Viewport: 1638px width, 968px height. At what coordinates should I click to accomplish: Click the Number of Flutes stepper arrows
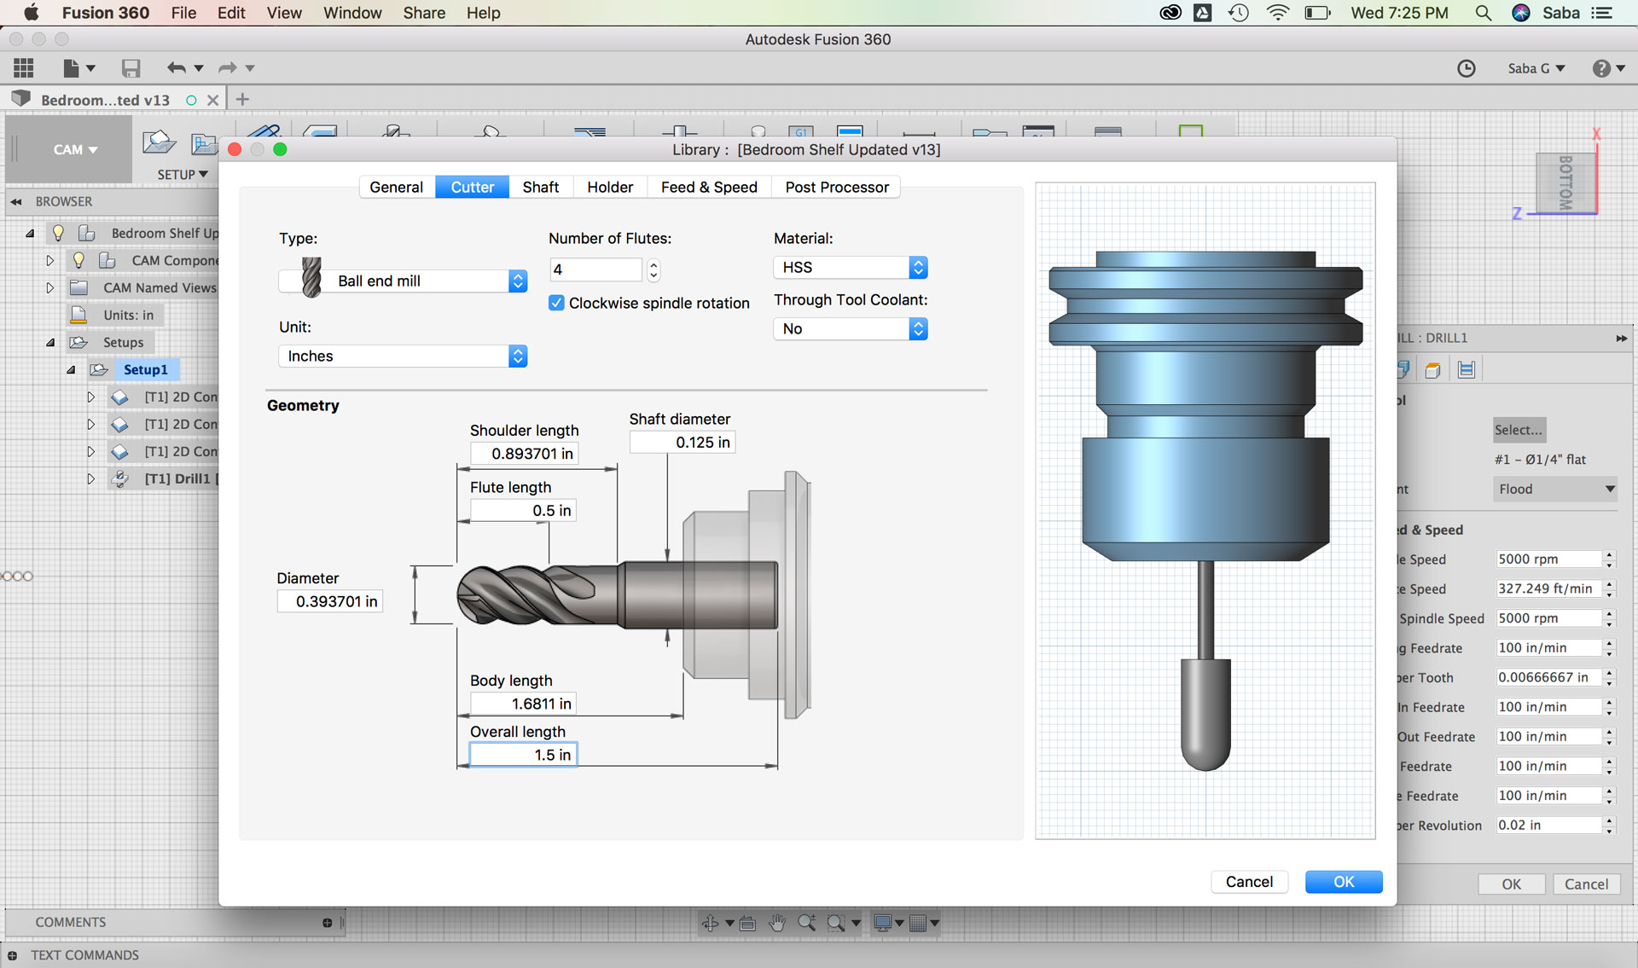pyautogui.click(x=653, y=270)
